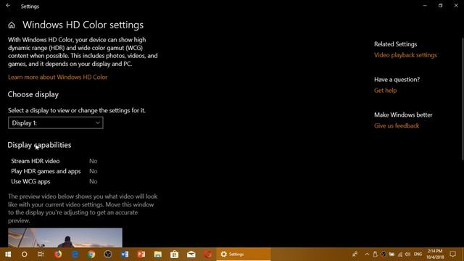The width and height of the screenshot is (464, 261).
Task: Select the Settings taskbar button
Action: click(x=244, y=254)
